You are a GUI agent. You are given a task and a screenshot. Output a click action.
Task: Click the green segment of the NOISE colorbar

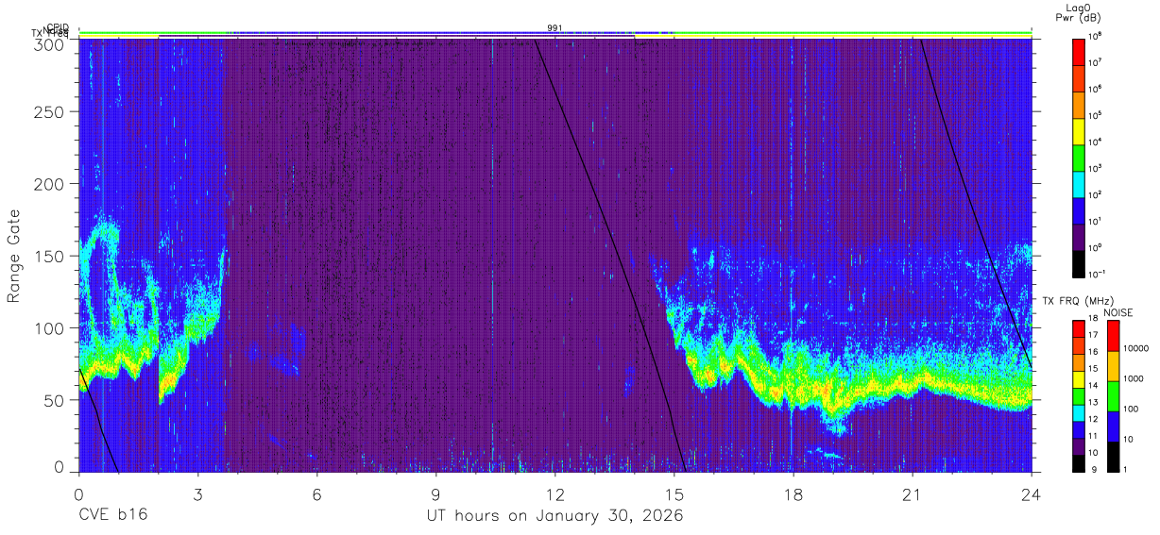(x=1114, y=396)
